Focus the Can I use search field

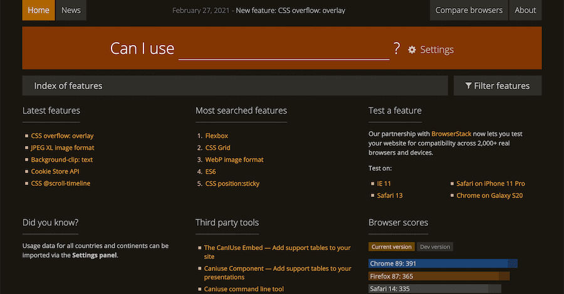point(284,49)
